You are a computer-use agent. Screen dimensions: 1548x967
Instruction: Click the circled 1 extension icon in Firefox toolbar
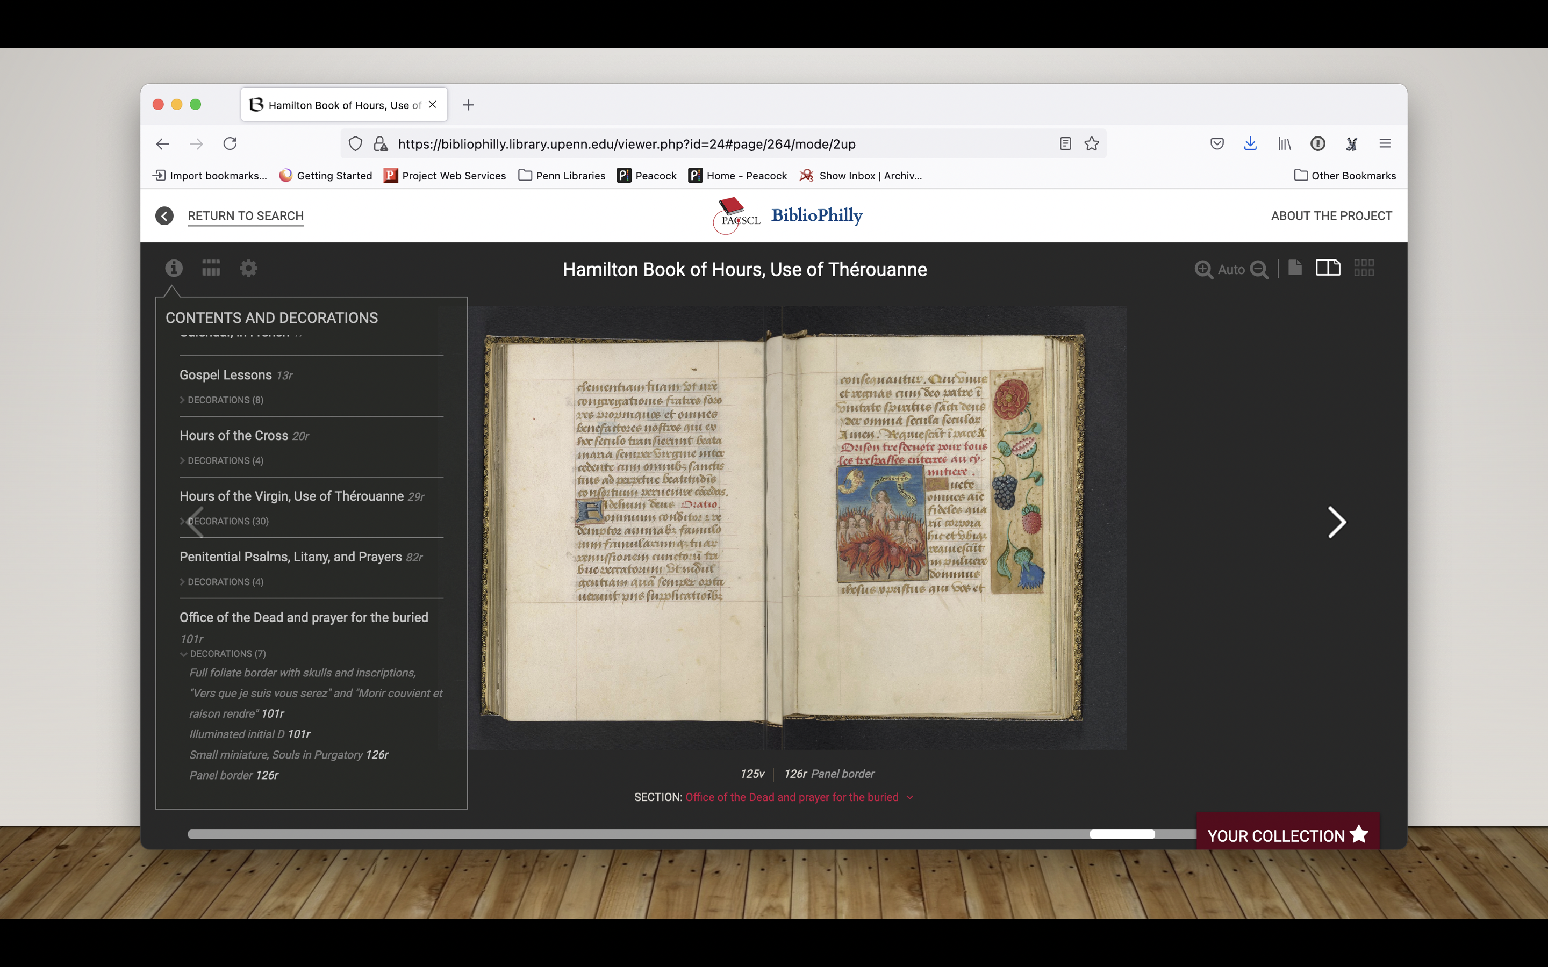click(x=1318, y=144)
